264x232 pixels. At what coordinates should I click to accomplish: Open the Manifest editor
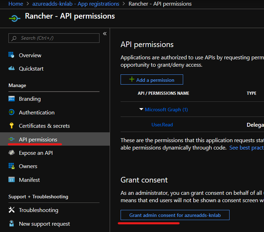click(30, 180)
